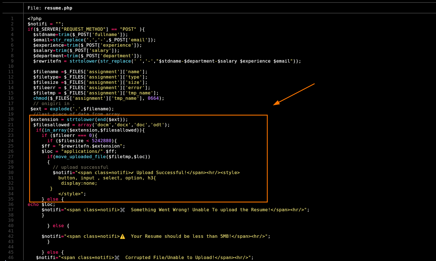Click the else keyword on line 45

53,252
